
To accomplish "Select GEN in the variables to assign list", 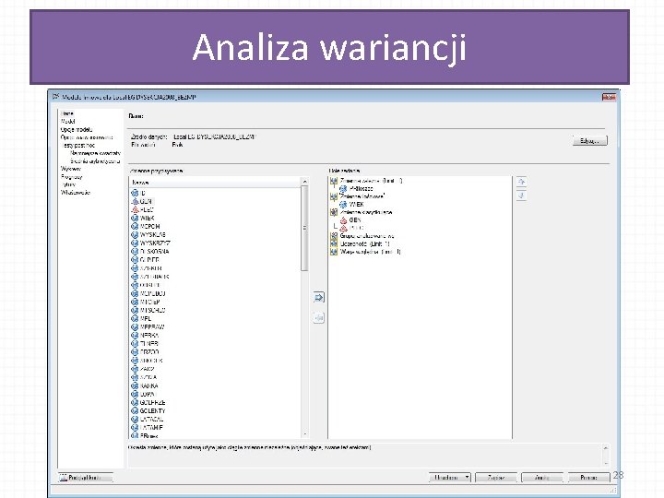I will 146,202.
